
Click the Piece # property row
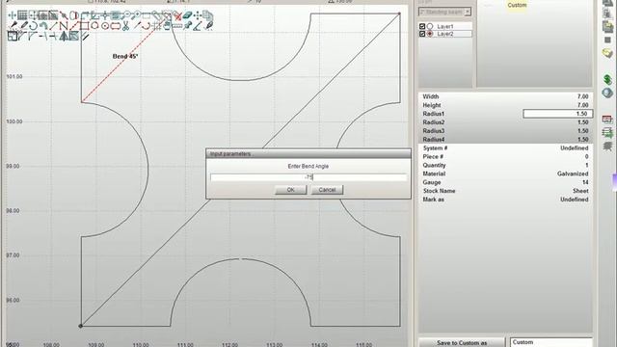point(505,156)
